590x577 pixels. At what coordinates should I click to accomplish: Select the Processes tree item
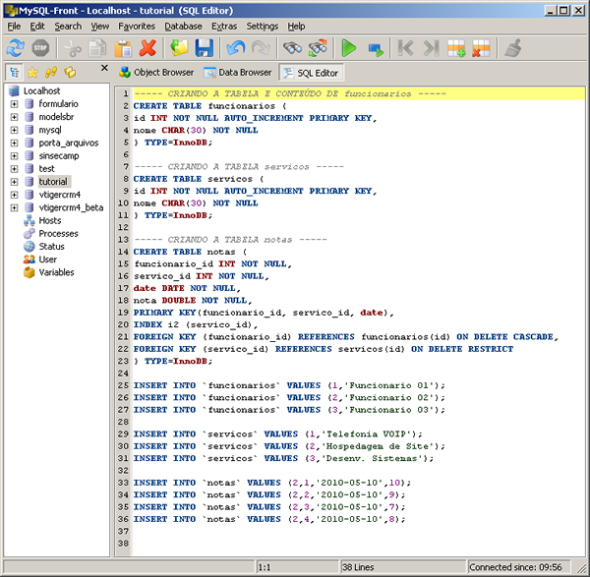(x=58, y=234)
